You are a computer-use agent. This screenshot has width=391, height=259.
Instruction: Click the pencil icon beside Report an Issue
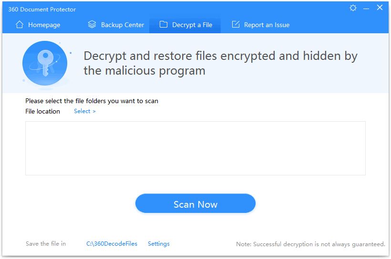pos(236,25)
